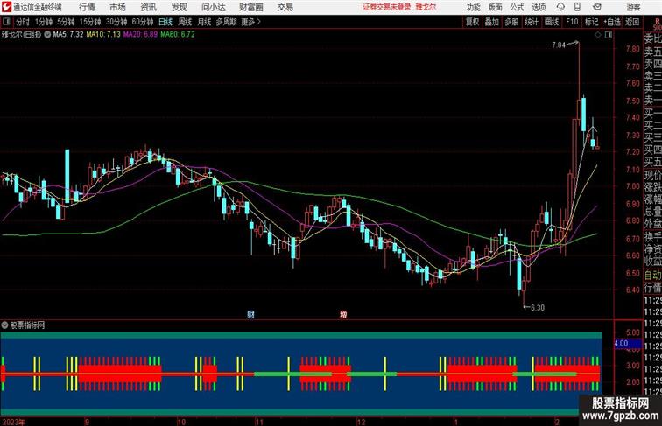Click the 多股 multi-stock button
This screenshot has height=426, width=662.
(x=511, y=22)
